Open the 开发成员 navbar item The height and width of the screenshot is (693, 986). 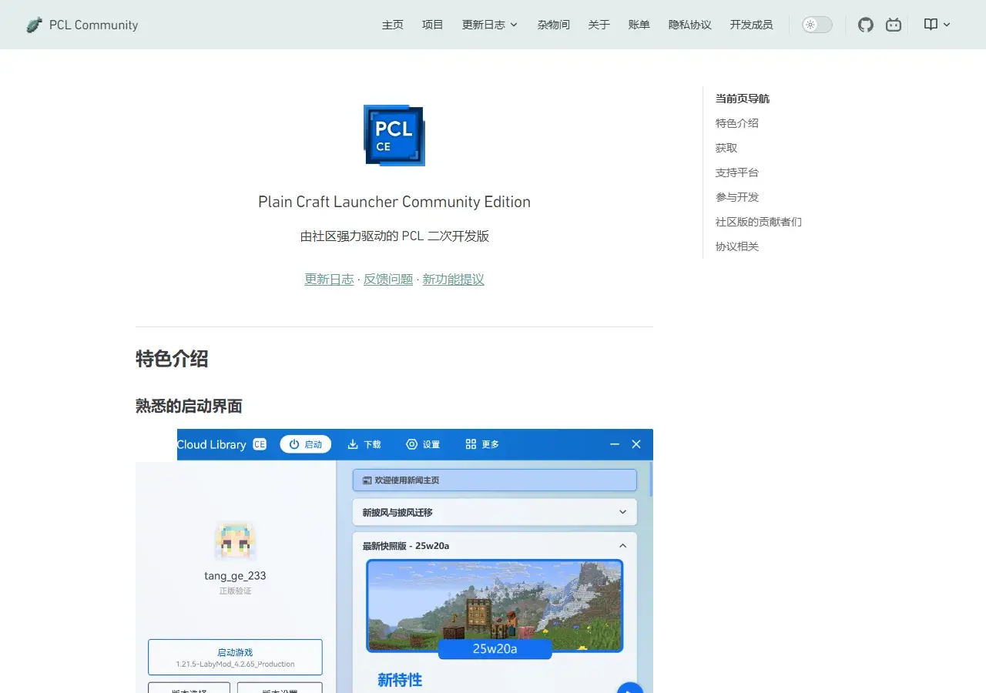(752, 25)
